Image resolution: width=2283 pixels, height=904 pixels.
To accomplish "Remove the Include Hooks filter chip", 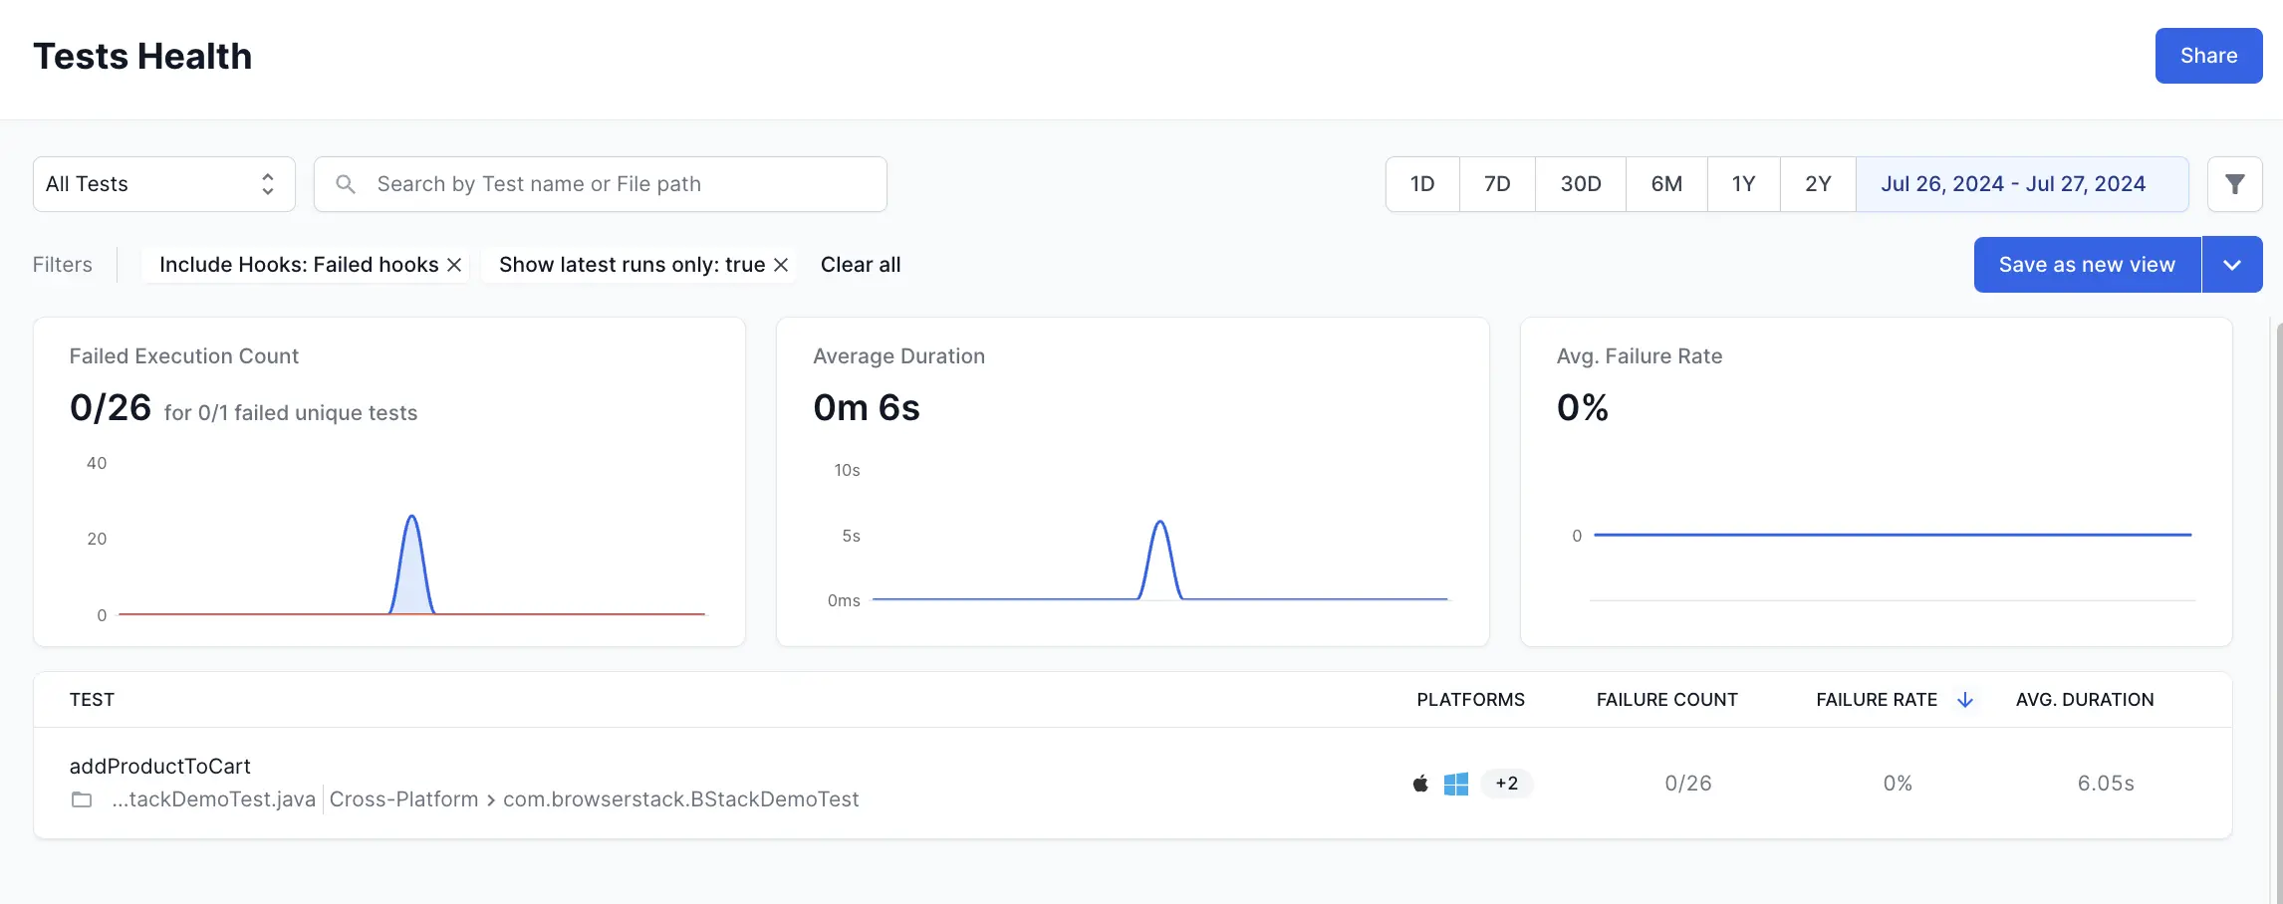I will pyautogui.click(x=454, y=265).
